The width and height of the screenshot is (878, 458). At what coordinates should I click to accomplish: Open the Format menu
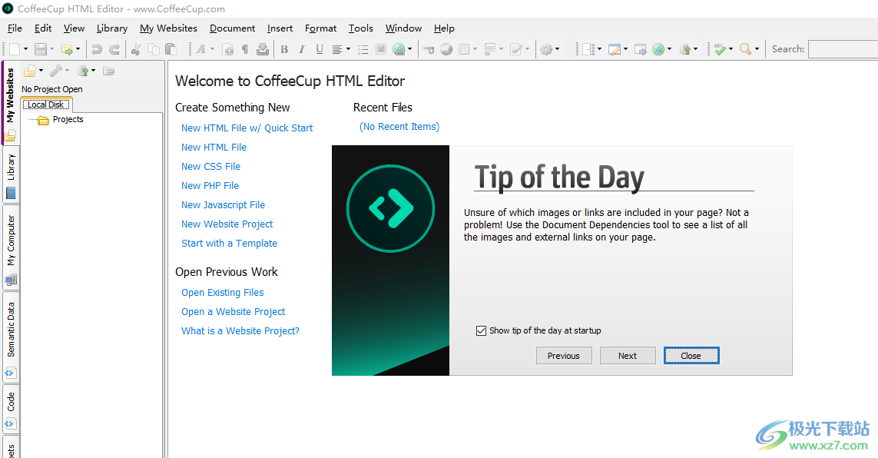(320, 28)
